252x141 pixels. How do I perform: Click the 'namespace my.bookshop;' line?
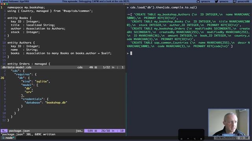coord(26,7)
